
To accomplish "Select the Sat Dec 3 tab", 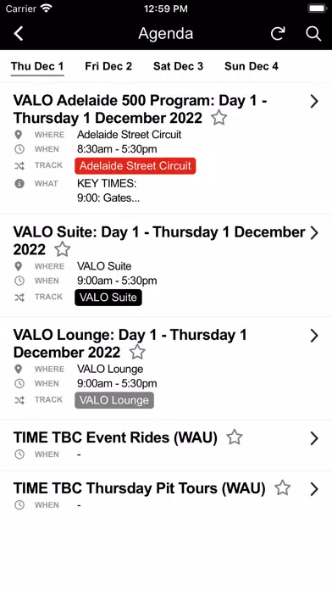I will coord(178,66).
